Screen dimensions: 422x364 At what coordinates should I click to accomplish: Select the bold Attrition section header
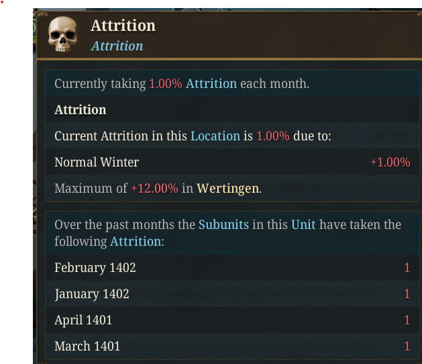point(81,109)
